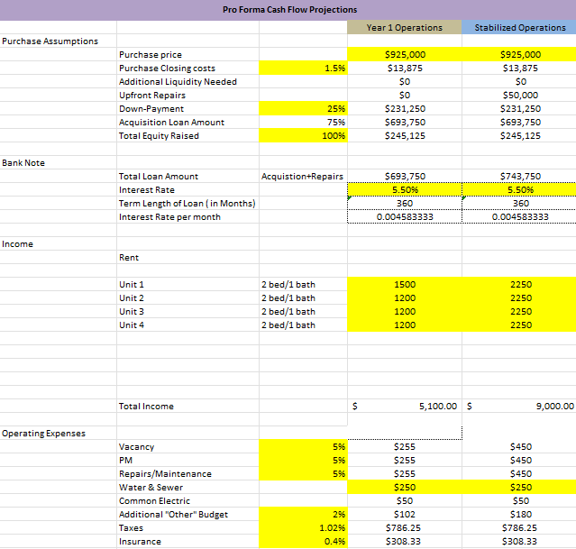Select the Purchase price label cell
Viewport: 576px width, 549px height.
tap(187, 55)
